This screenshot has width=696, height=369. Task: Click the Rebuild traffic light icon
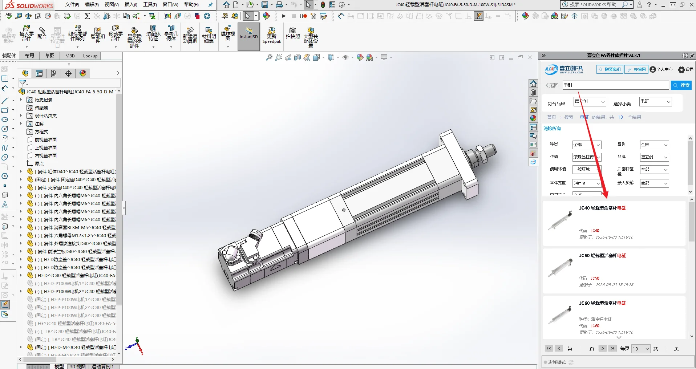click(323, 5)
